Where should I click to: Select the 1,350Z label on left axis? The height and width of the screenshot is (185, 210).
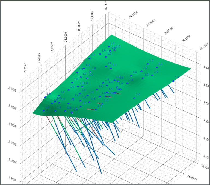pos(12,179)
